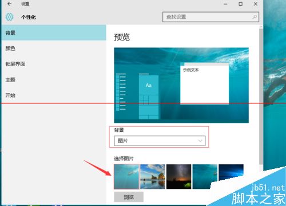Screen dimensions: 286x206
Task: Click the back arrow in Settings
Action: [x=9, y=3]
